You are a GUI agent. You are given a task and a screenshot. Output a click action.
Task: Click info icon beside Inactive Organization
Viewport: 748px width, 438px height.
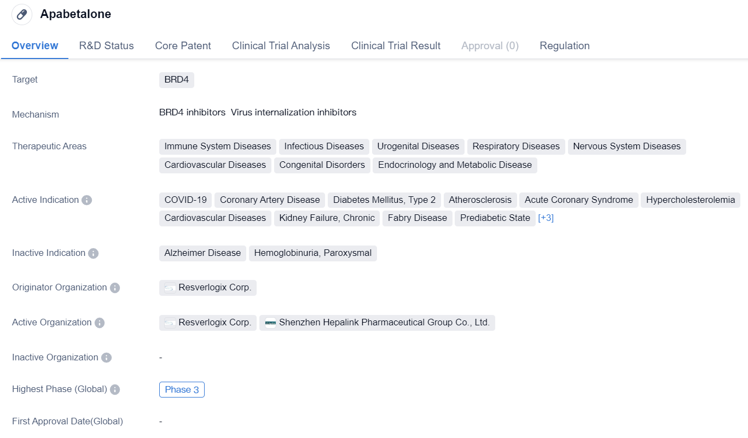click(106, 358)
